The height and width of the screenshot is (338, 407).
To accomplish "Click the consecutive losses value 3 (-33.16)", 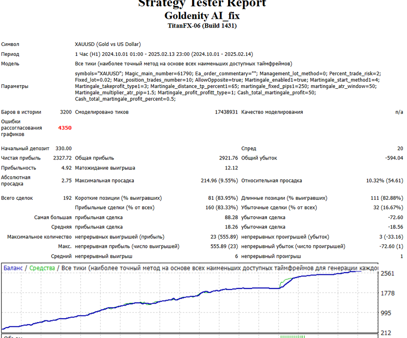I will pyautogui.click(x=391, y=237).
